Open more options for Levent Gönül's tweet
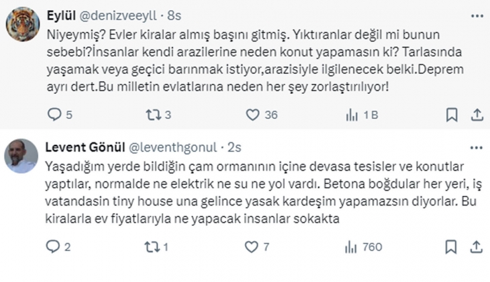The width and height of the screenshot is (490, 282). (476, 147)
